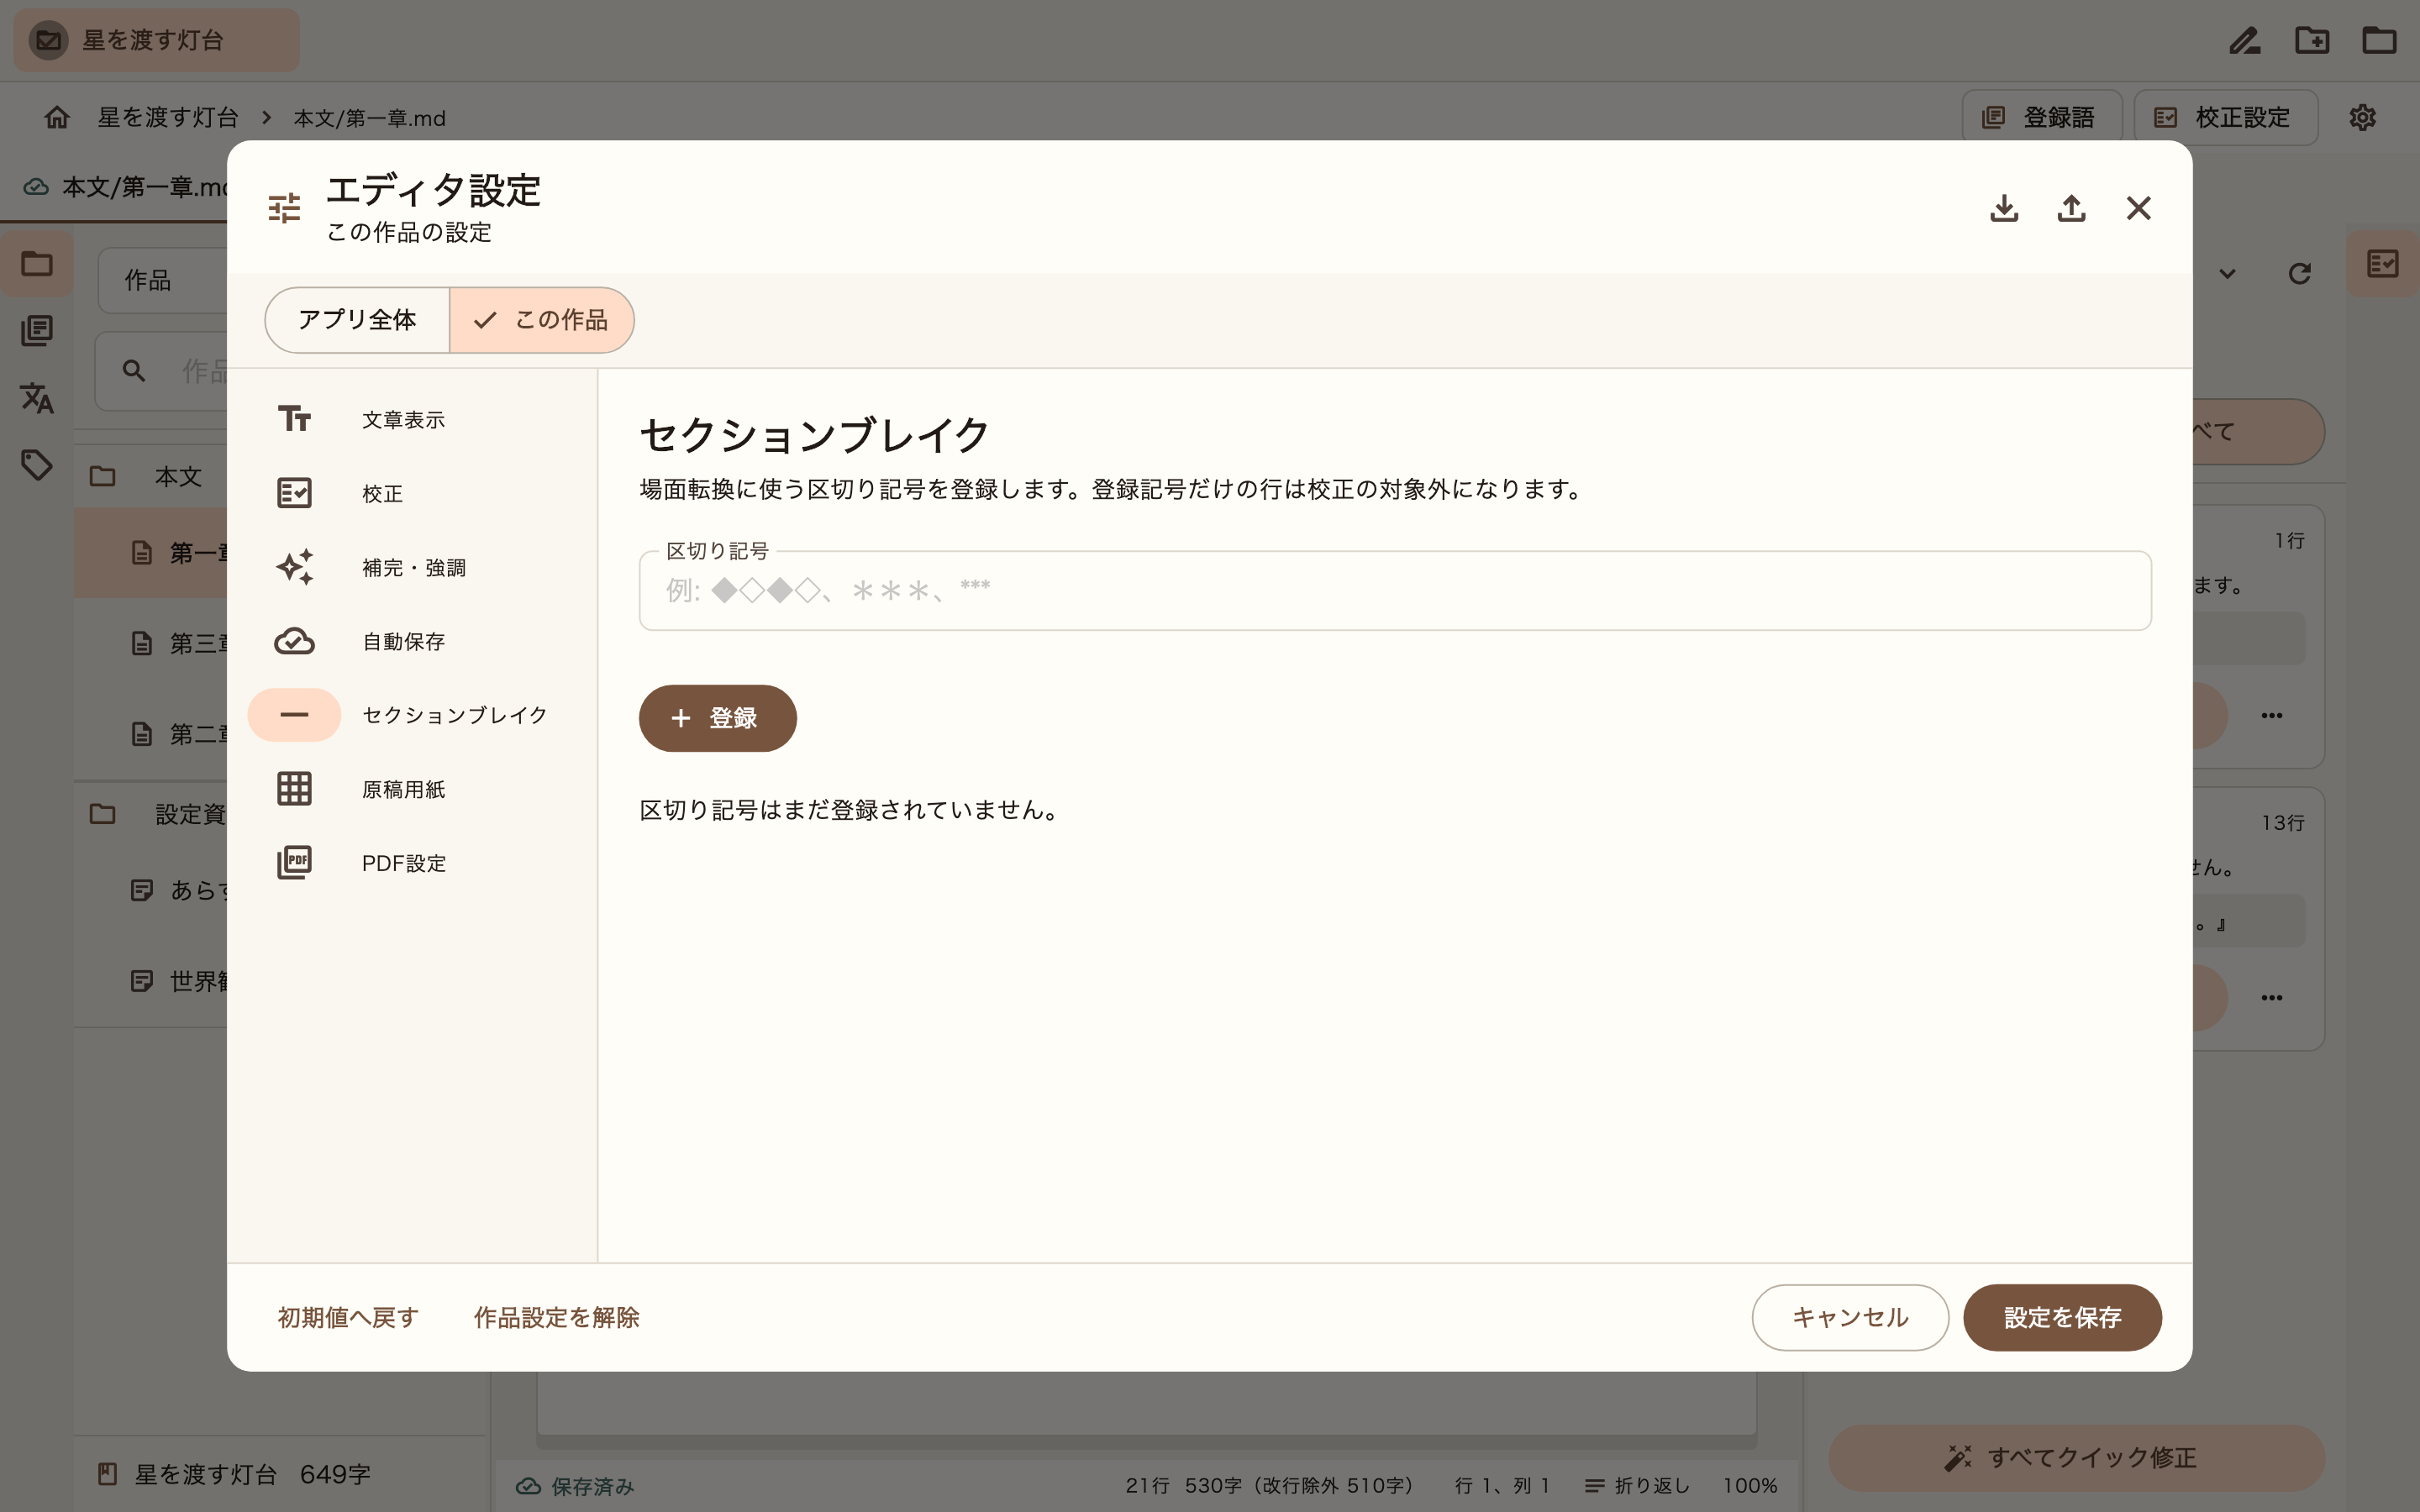
Task: Click the 原稿用紙 grid icon
Action: click(x=294, y=789)
